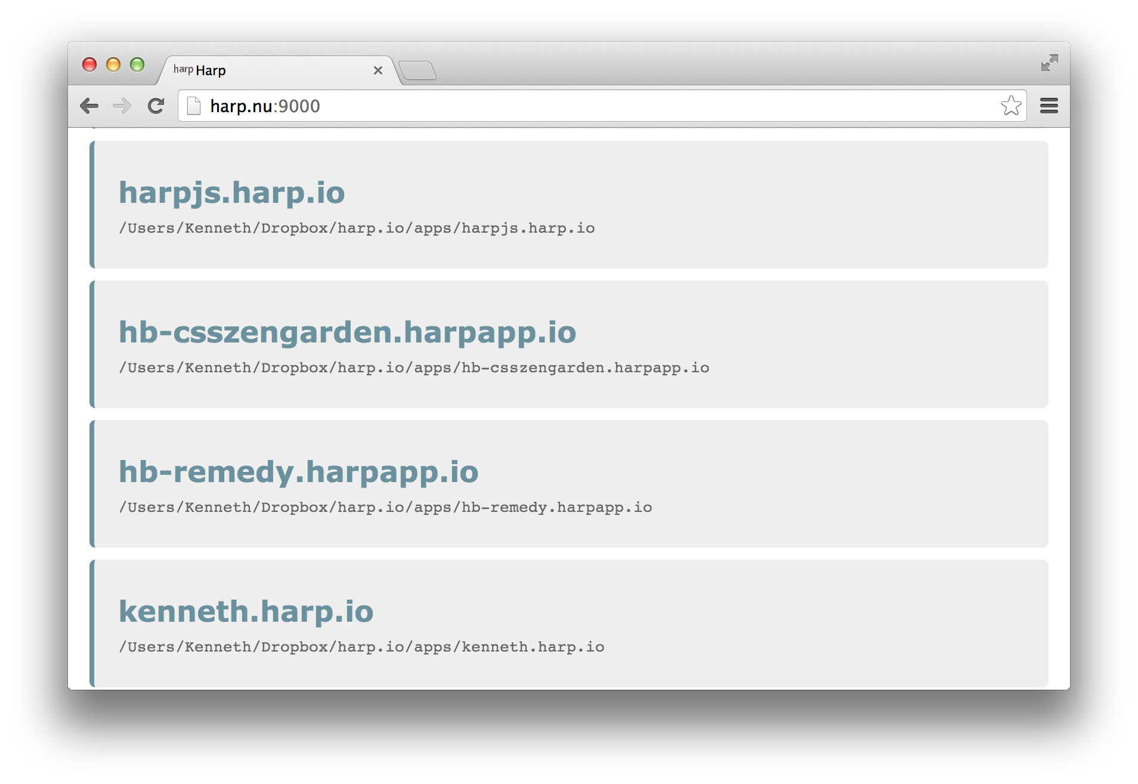Click the green zoom window button

[137, 64]
